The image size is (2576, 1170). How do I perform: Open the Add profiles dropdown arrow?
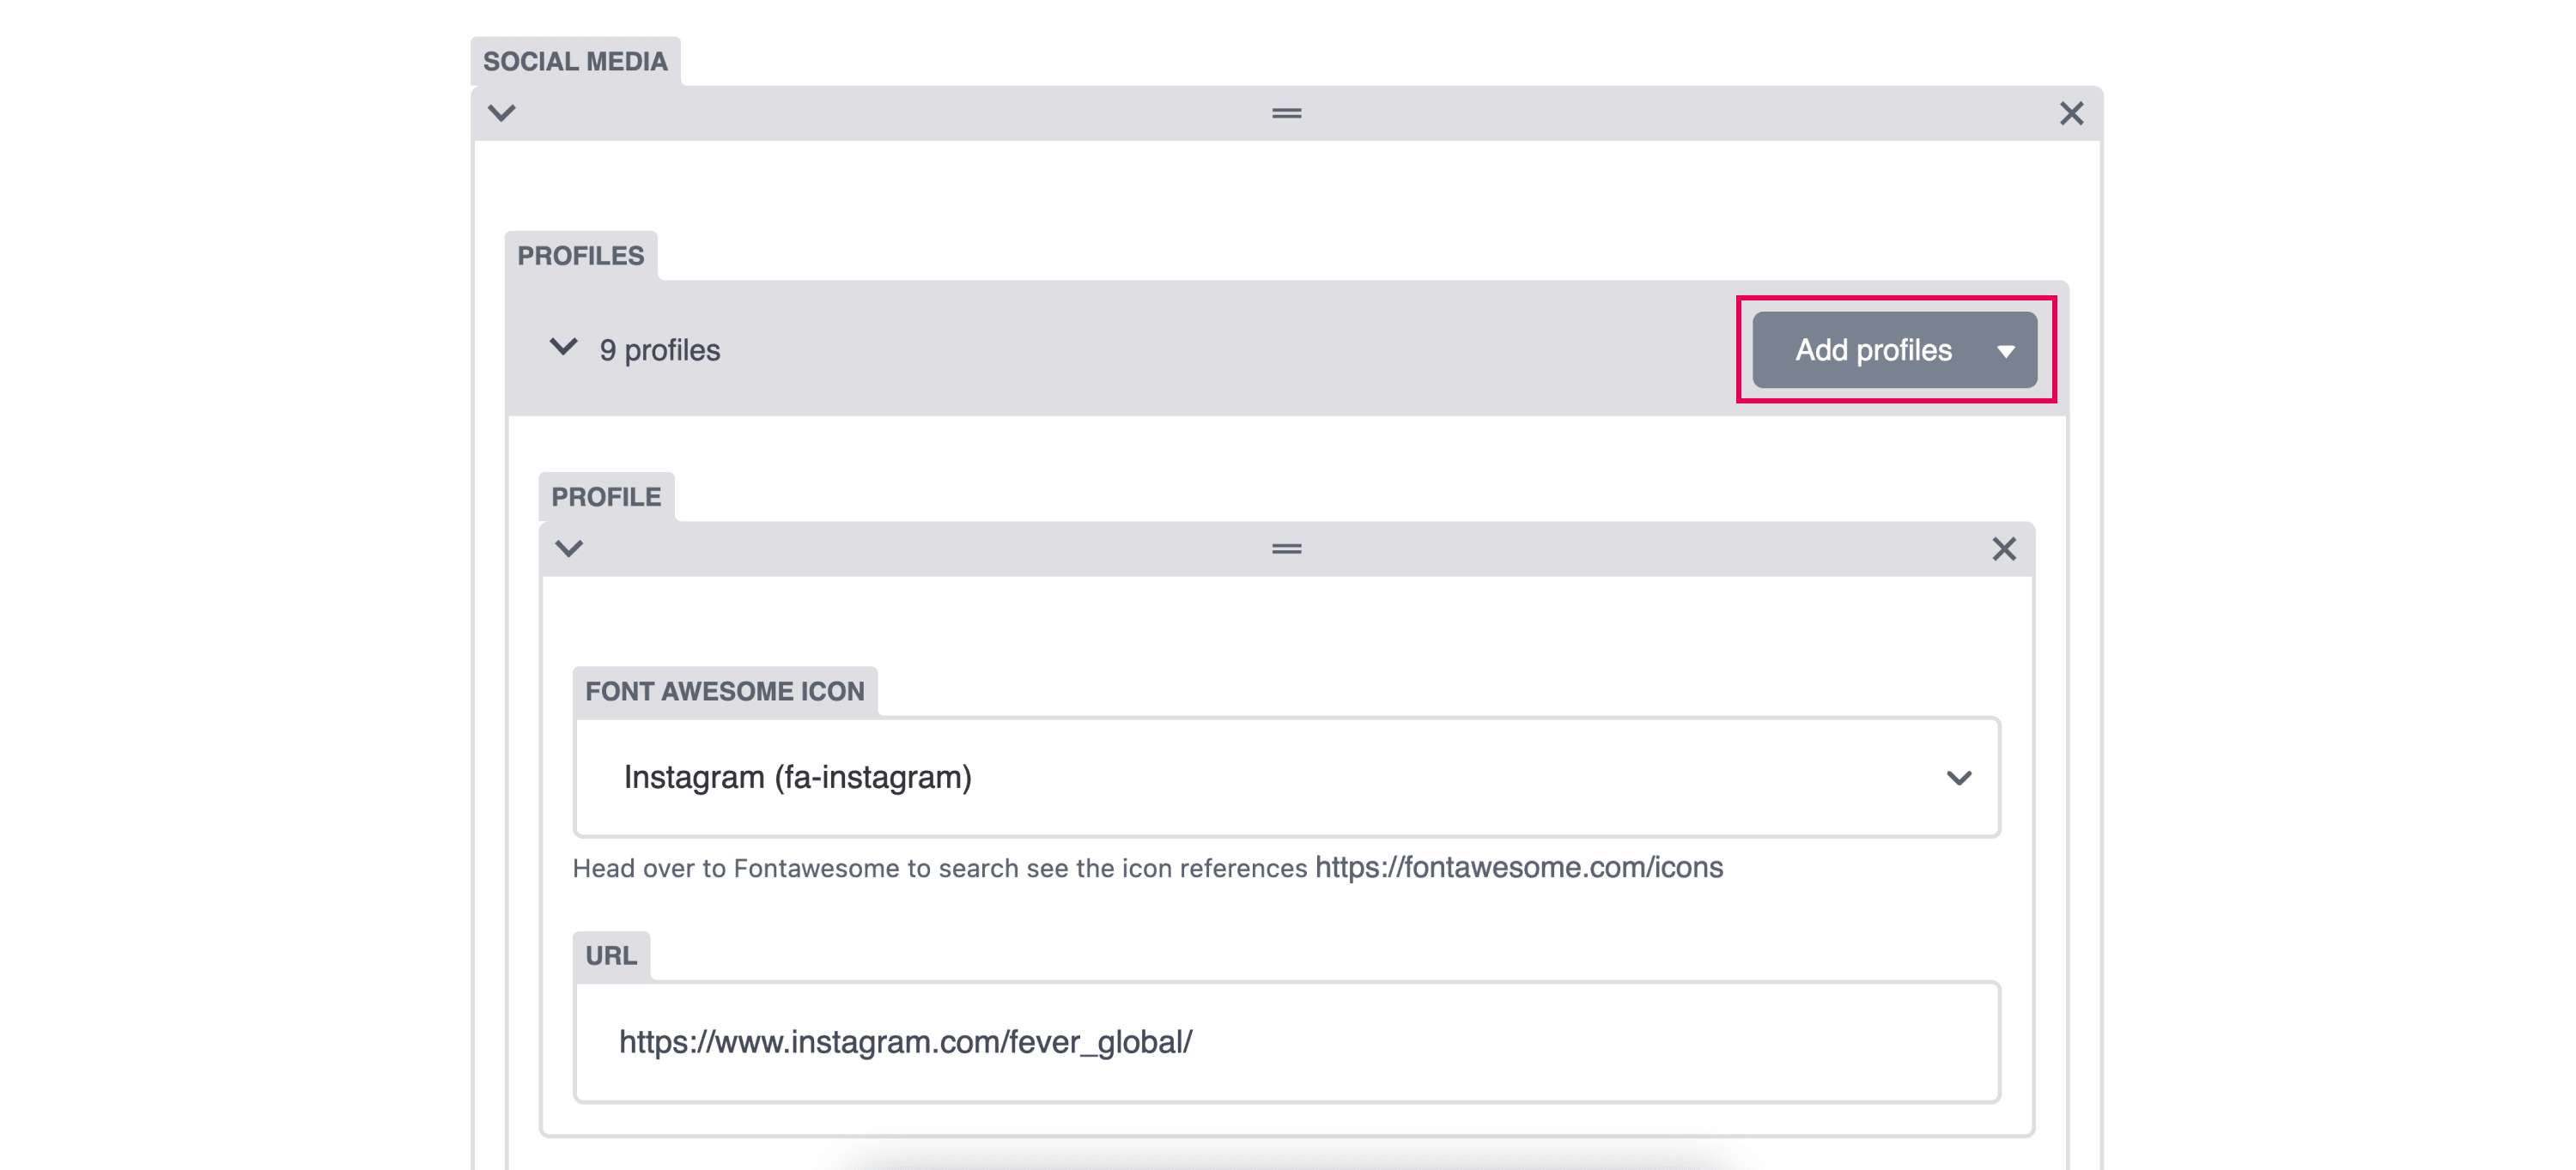click(2005, 351)
